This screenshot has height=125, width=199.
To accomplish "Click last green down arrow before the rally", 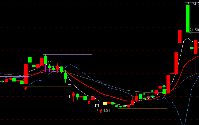I will tap(164, 87).
